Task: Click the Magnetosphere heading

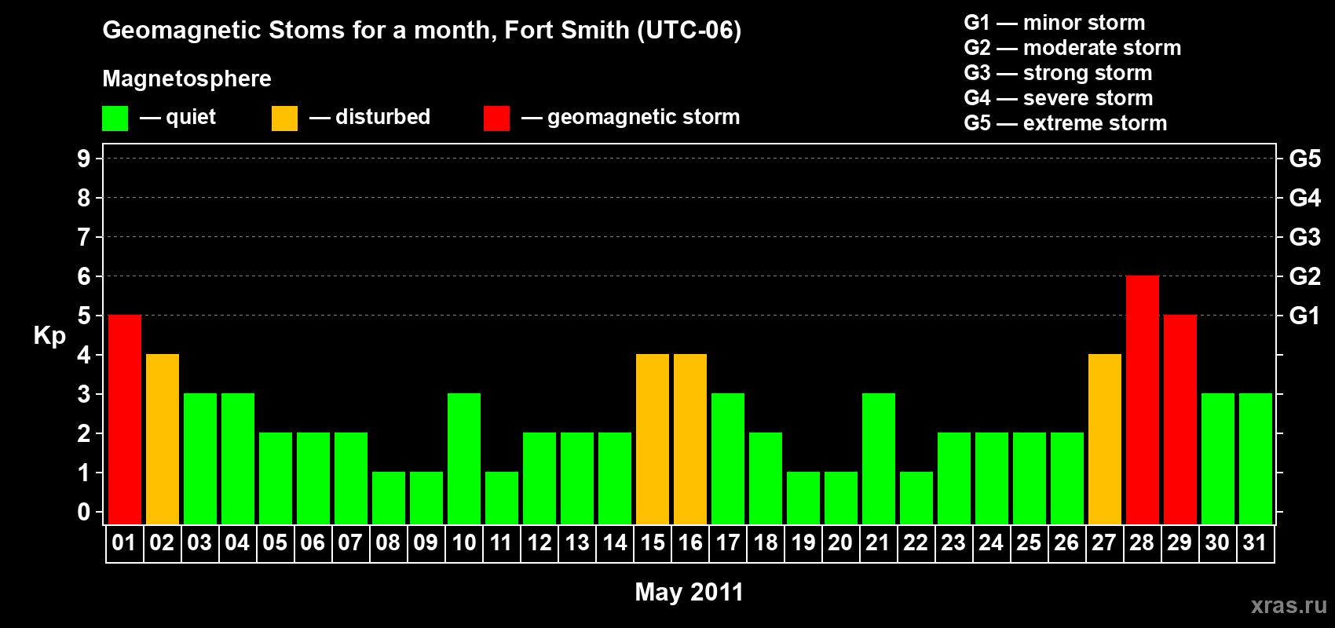Action: coord(187,79)
